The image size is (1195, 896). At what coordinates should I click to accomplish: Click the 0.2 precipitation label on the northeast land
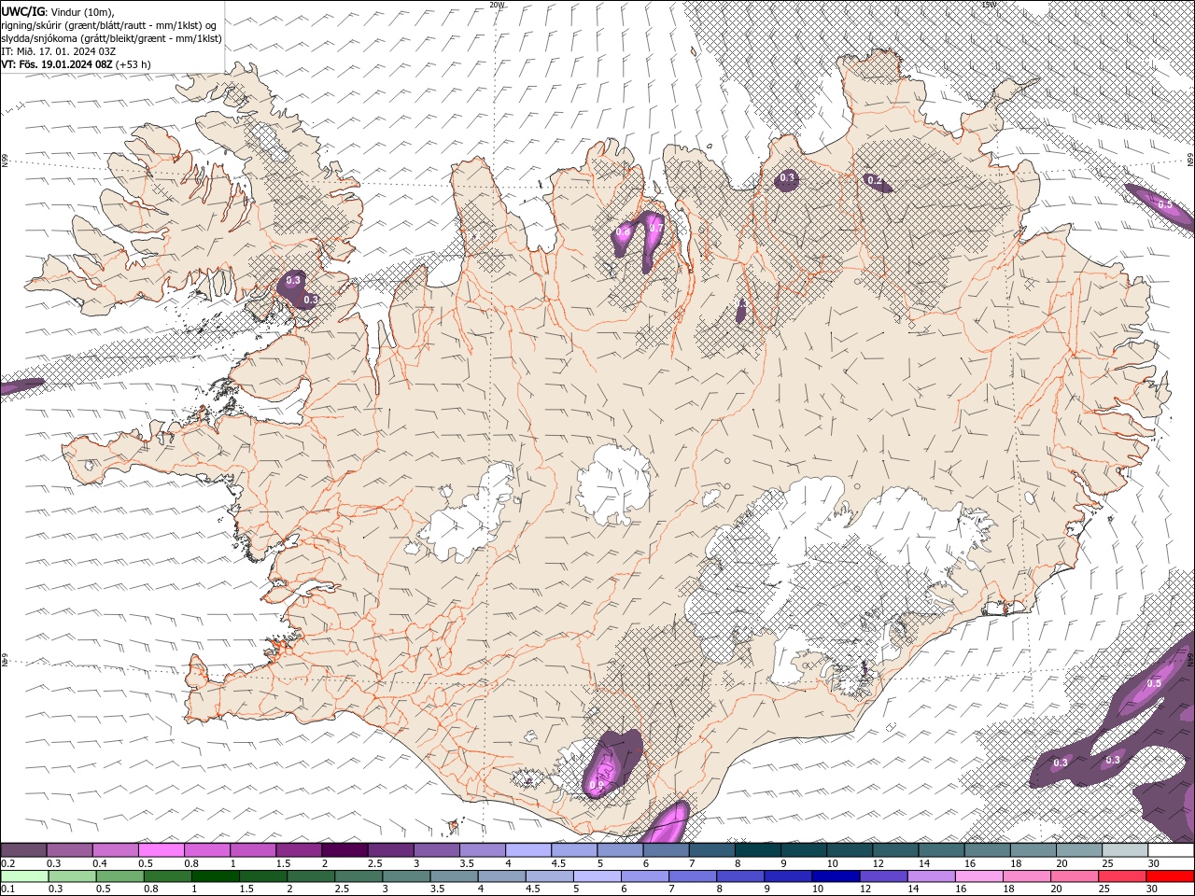(x=875, y=180)
